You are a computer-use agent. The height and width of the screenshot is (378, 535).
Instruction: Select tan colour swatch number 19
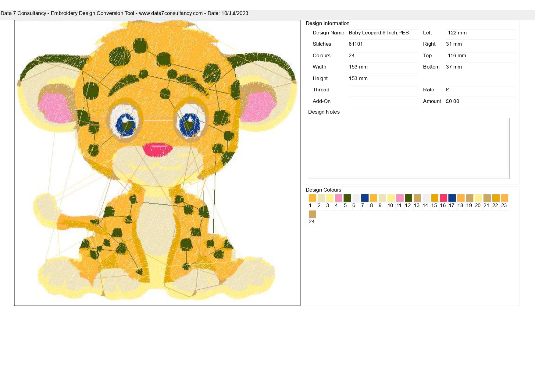click(469, 198)
